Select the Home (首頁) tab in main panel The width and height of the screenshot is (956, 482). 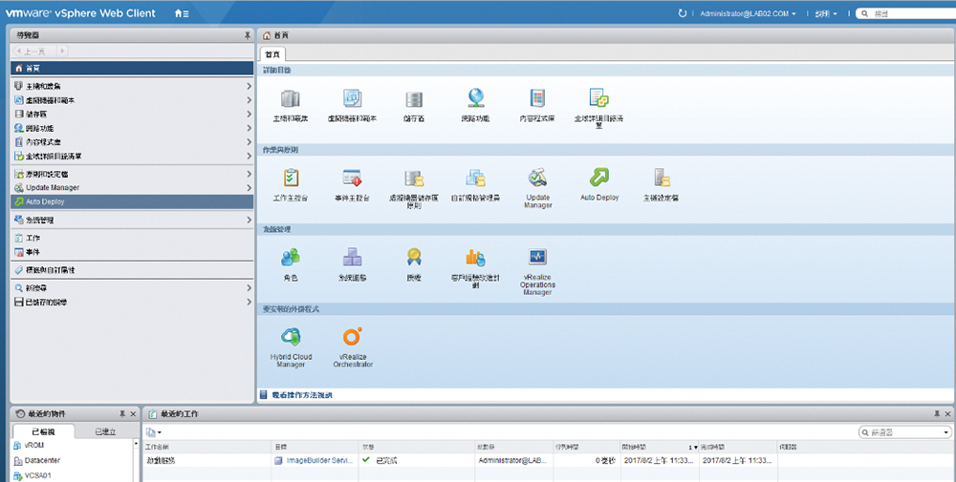272,54
